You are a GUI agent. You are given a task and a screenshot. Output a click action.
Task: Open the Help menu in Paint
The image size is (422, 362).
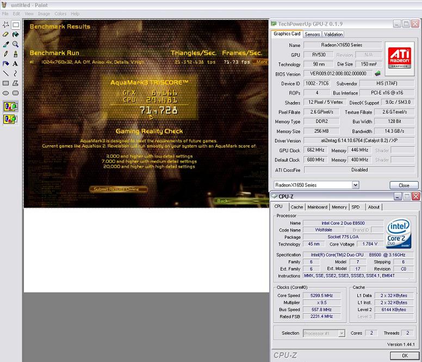coord(75,14)
